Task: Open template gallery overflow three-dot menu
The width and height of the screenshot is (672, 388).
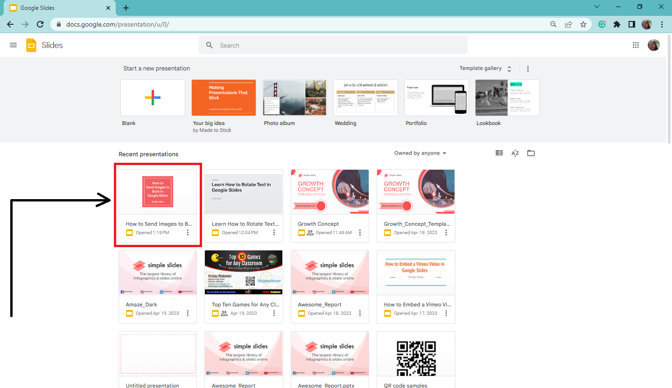Action: [x=528, y=68]
